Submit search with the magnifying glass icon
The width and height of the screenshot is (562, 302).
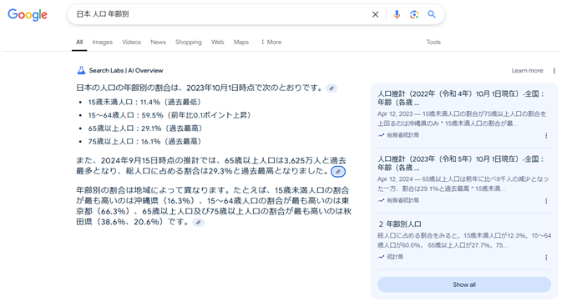432,14
